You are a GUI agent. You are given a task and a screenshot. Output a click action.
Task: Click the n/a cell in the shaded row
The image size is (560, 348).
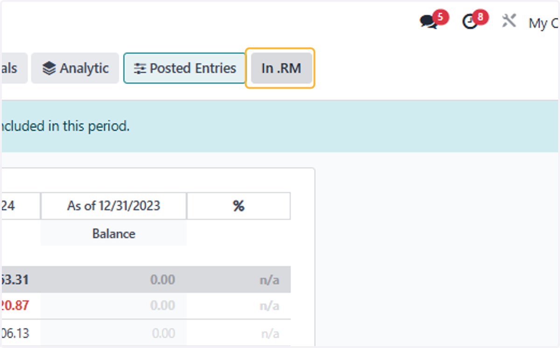click(269, 280)
